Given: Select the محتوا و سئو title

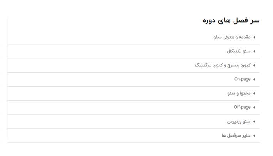Looking at the screenshot, I should pos(239,93).
